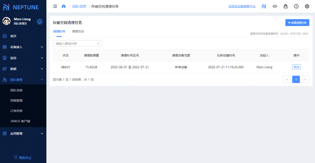Open the settings gear icon

[x=307, y=6]
